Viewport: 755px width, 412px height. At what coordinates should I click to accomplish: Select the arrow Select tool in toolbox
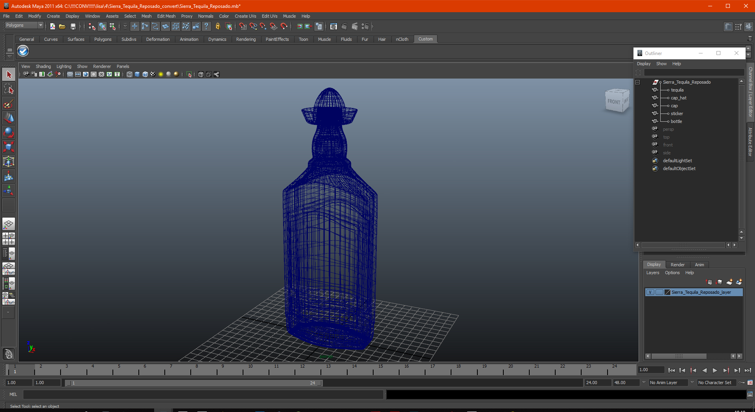pos(9,75)
